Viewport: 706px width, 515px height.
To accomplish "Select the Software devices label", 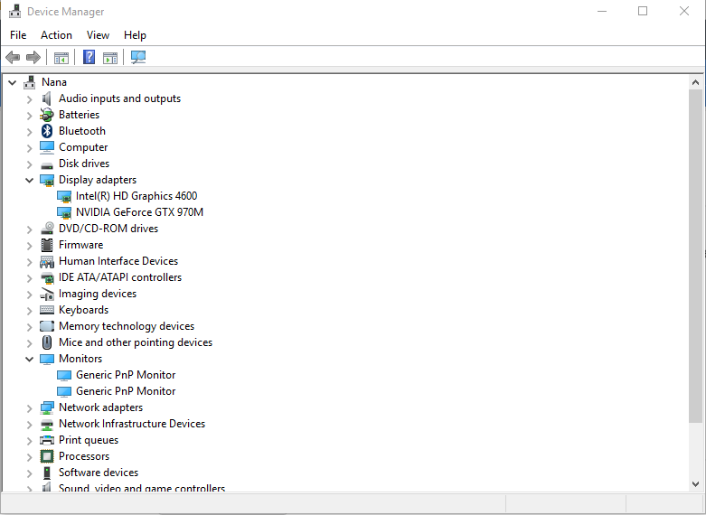I will tap(99, 473).
